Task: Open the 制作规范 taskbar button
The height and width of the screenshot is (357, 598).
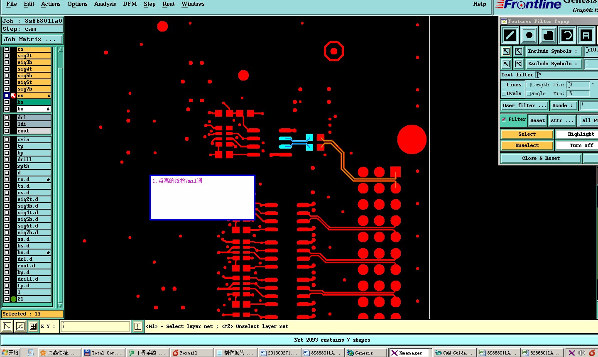Action: pos(235,353)
